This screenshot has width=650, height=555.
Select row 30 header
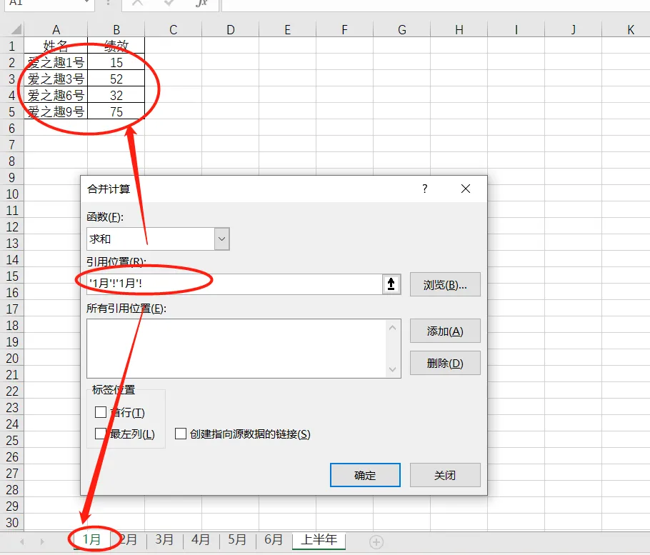[12, 522]
